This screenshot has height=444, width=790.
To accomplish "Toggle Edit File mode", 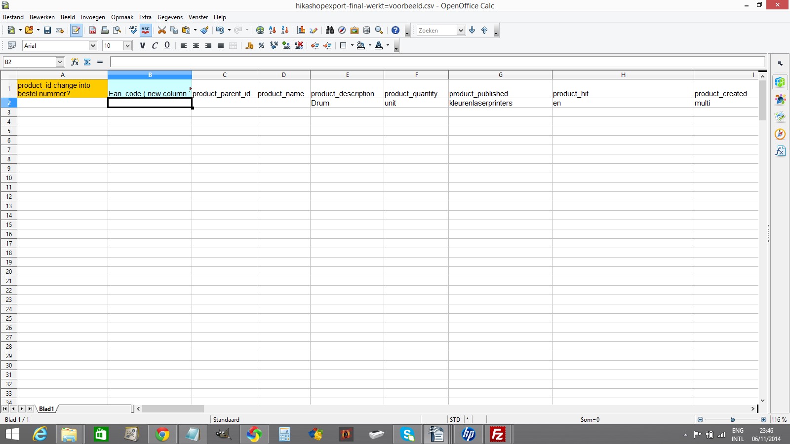I will (x=76, y=30).
